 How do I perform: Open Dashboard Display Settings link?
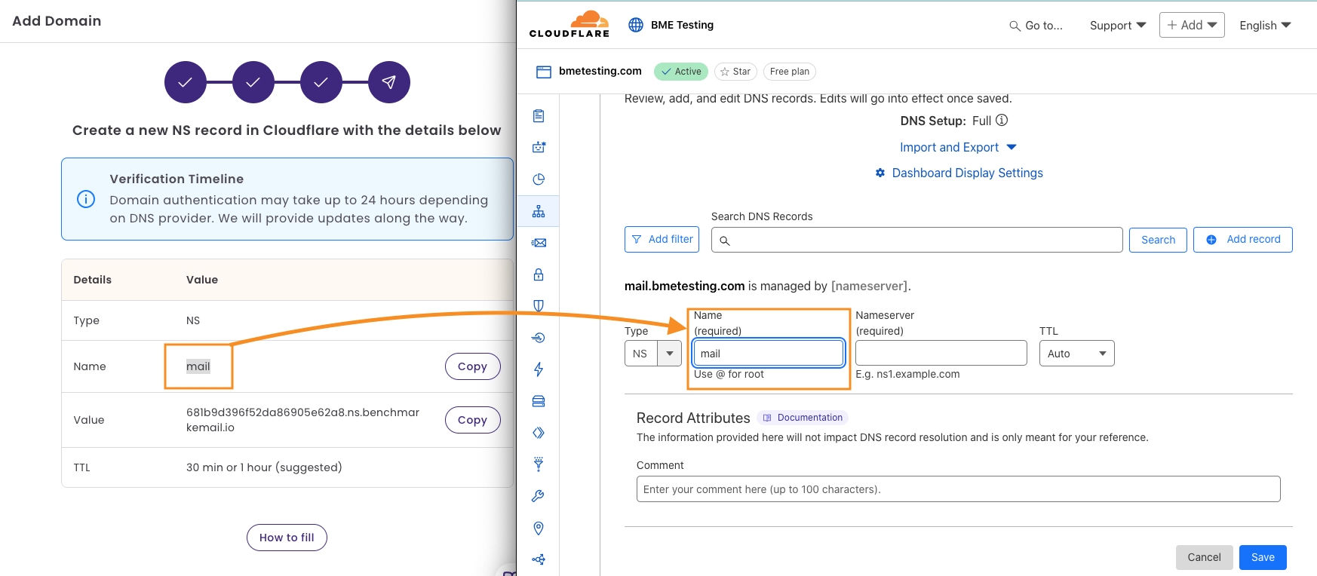967,173
